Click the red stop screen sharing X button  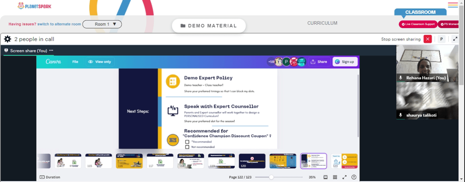click(x=427, y=39)
